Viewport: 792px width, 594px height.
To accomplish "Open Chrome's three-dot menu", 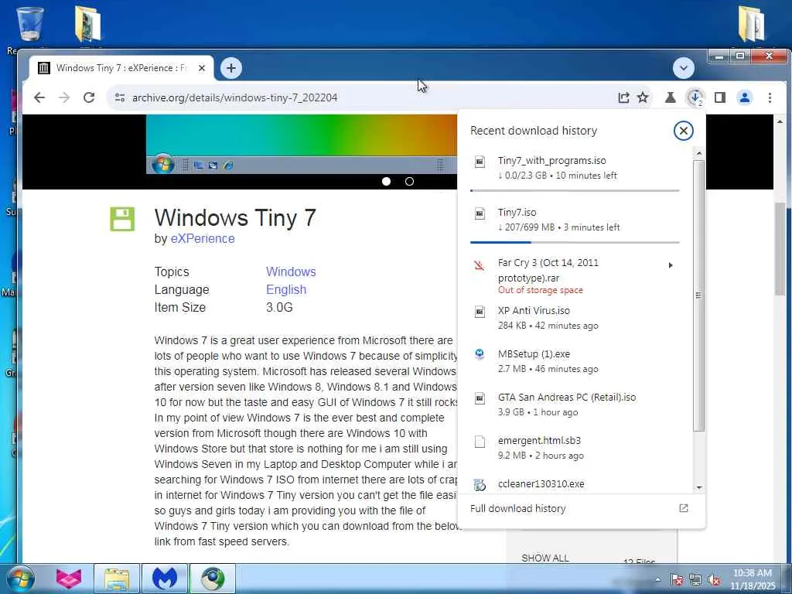I will pyautogui.click(x=770, y=97).
